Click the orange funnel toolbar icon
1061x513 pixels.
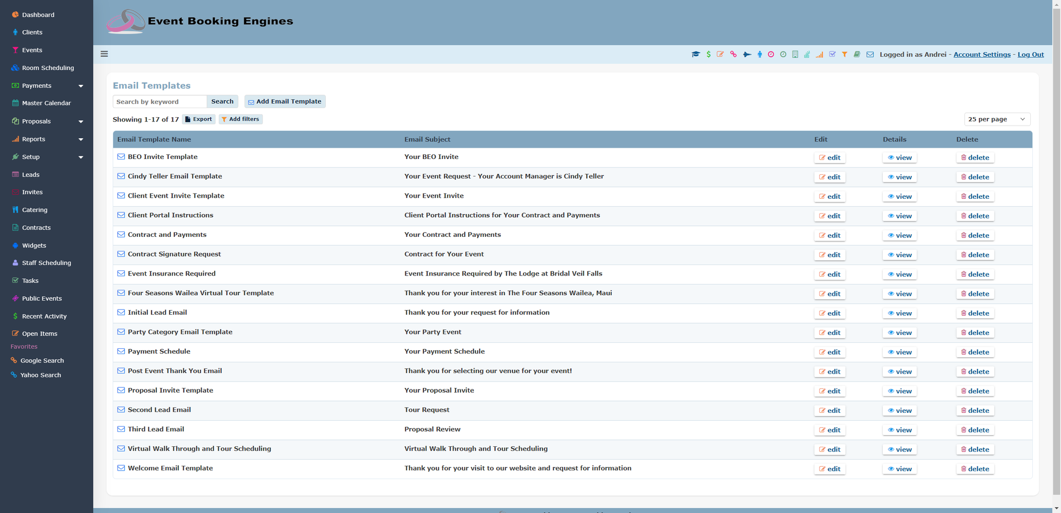[845, 54]
